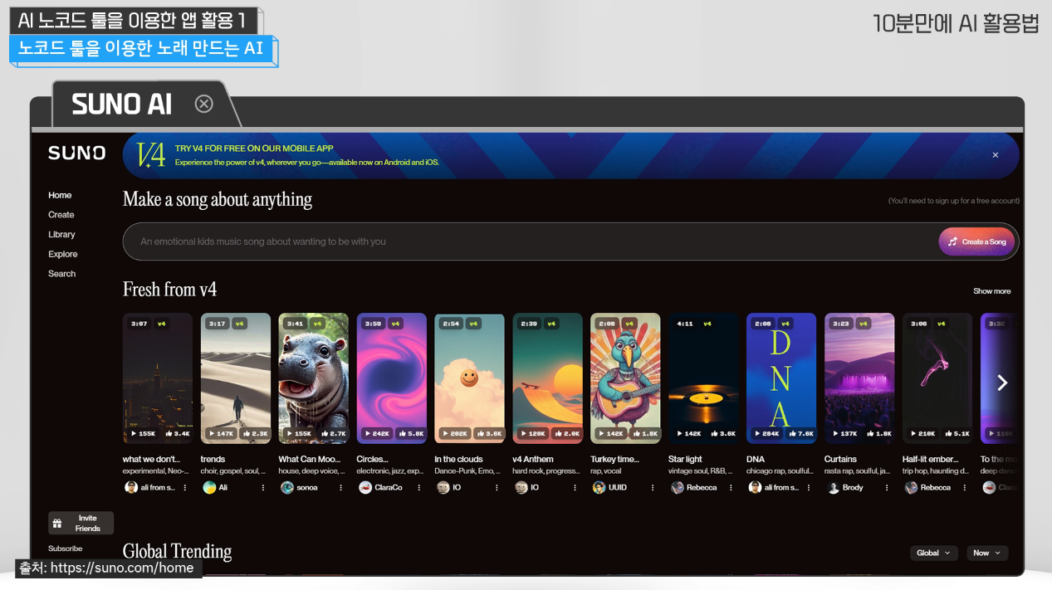Click the Brody user avatar
This screenshot has width=1052, height=590.
point(834,488)
